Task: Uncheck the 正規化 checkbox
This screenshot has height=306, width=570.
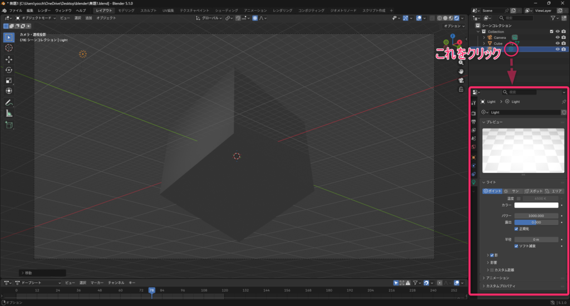Action: coord(517,229)
